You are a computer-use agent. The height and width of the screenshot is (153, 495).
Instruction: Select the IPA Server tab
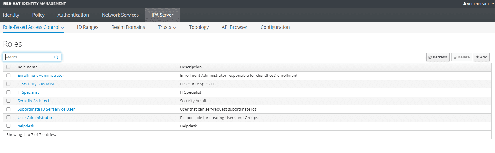tap(162, 15)
